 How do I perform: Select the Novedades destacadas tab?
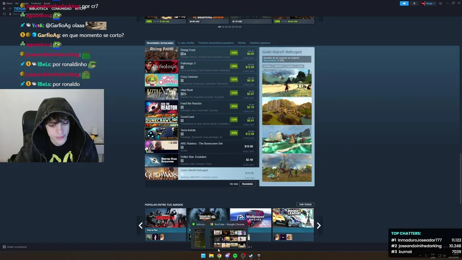(x=160, y=43)
